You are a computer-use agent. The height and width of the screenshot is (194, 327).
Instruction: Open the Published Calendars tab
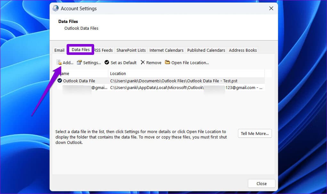206,50
